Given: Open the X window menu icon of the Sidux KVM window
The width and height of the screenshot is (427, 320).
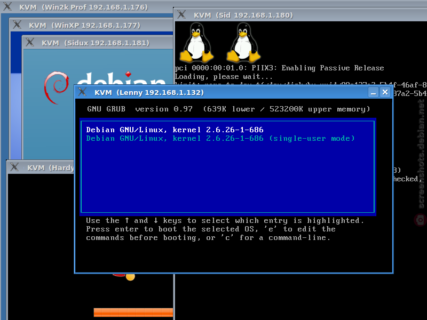Looking at the screenshot, I should [x=30, y=43].
